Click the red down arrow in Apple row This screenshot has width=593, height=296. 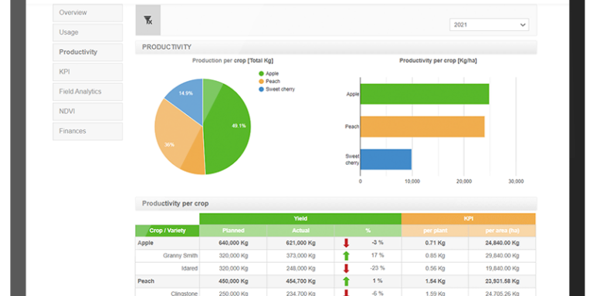[x=346, y=243]
